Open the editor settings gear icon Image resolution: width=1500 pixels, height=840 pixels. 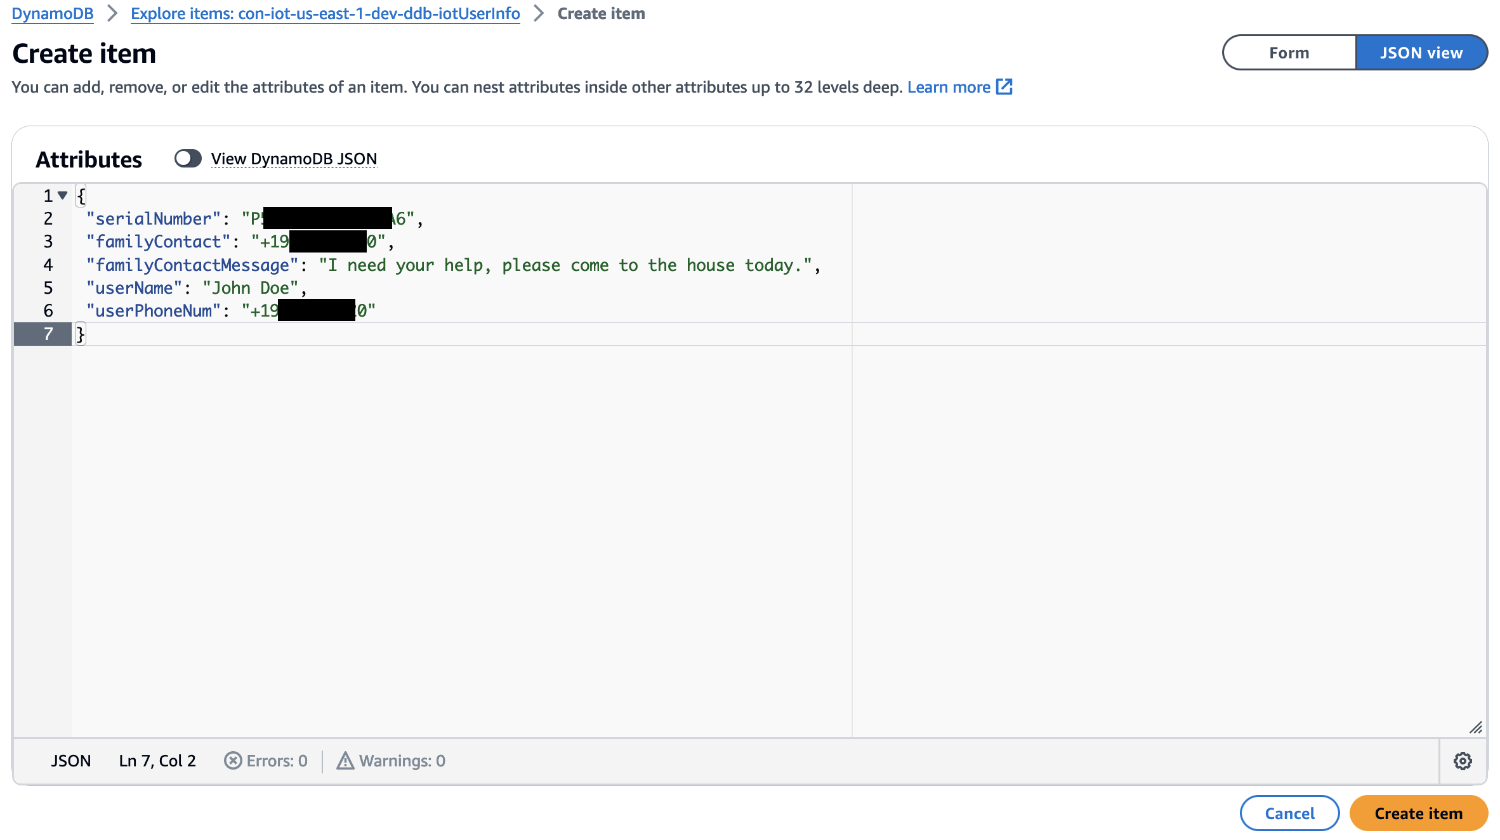pyautogui.click(x=1463, y=761)
